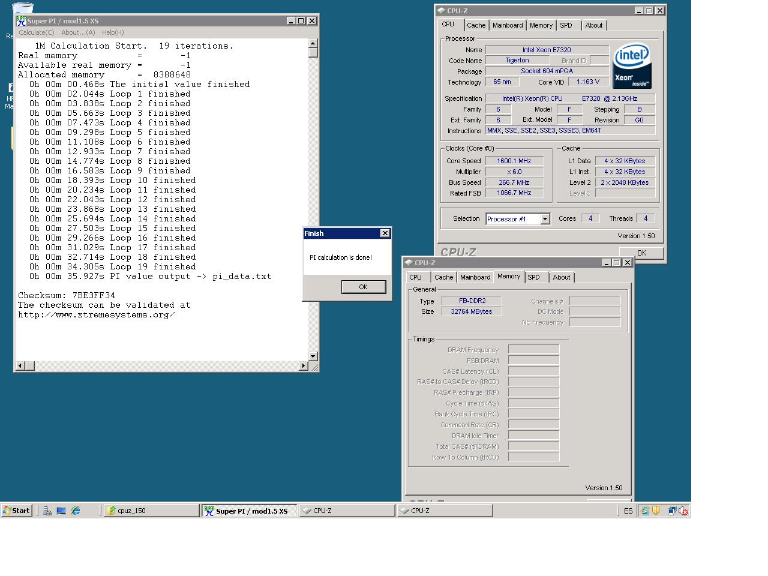Click the up arrow of Super PI vertical scrollbar

(x=313, y=43)
